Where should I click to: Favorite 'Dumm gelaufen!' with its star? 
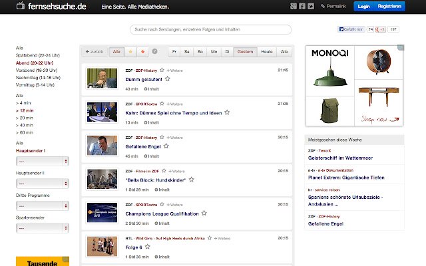168,78
